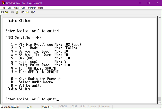162x109 pixels.
Task: Open the Edit menu
Action: point(9,8)
